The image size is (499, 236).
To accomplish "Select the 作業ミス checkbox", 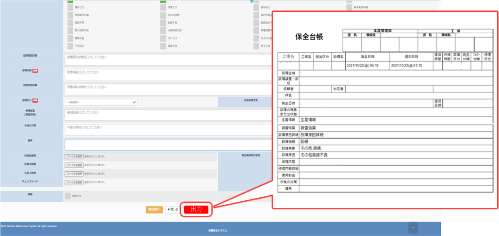I will tap(163, 7).
